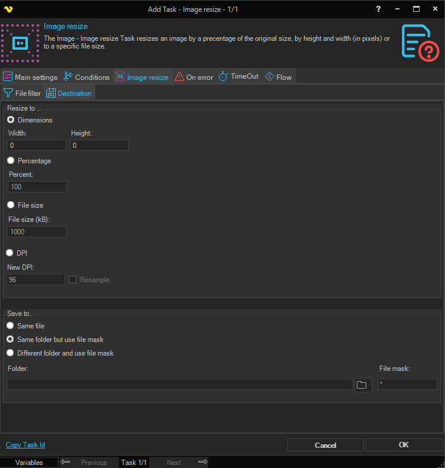
Task: Open the On error tab
Action: (x=194, y=77)
